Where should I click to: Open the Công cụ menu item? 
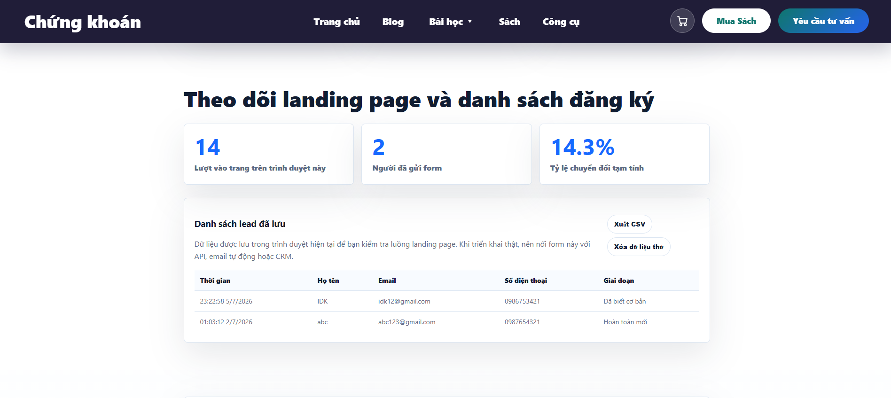[x=561, y=22]
